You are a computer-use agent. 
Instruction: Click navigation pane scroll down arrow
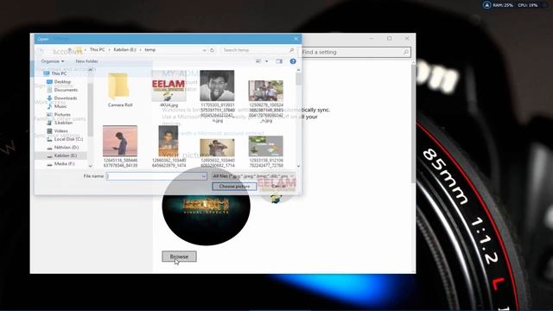tap(90, 166)
